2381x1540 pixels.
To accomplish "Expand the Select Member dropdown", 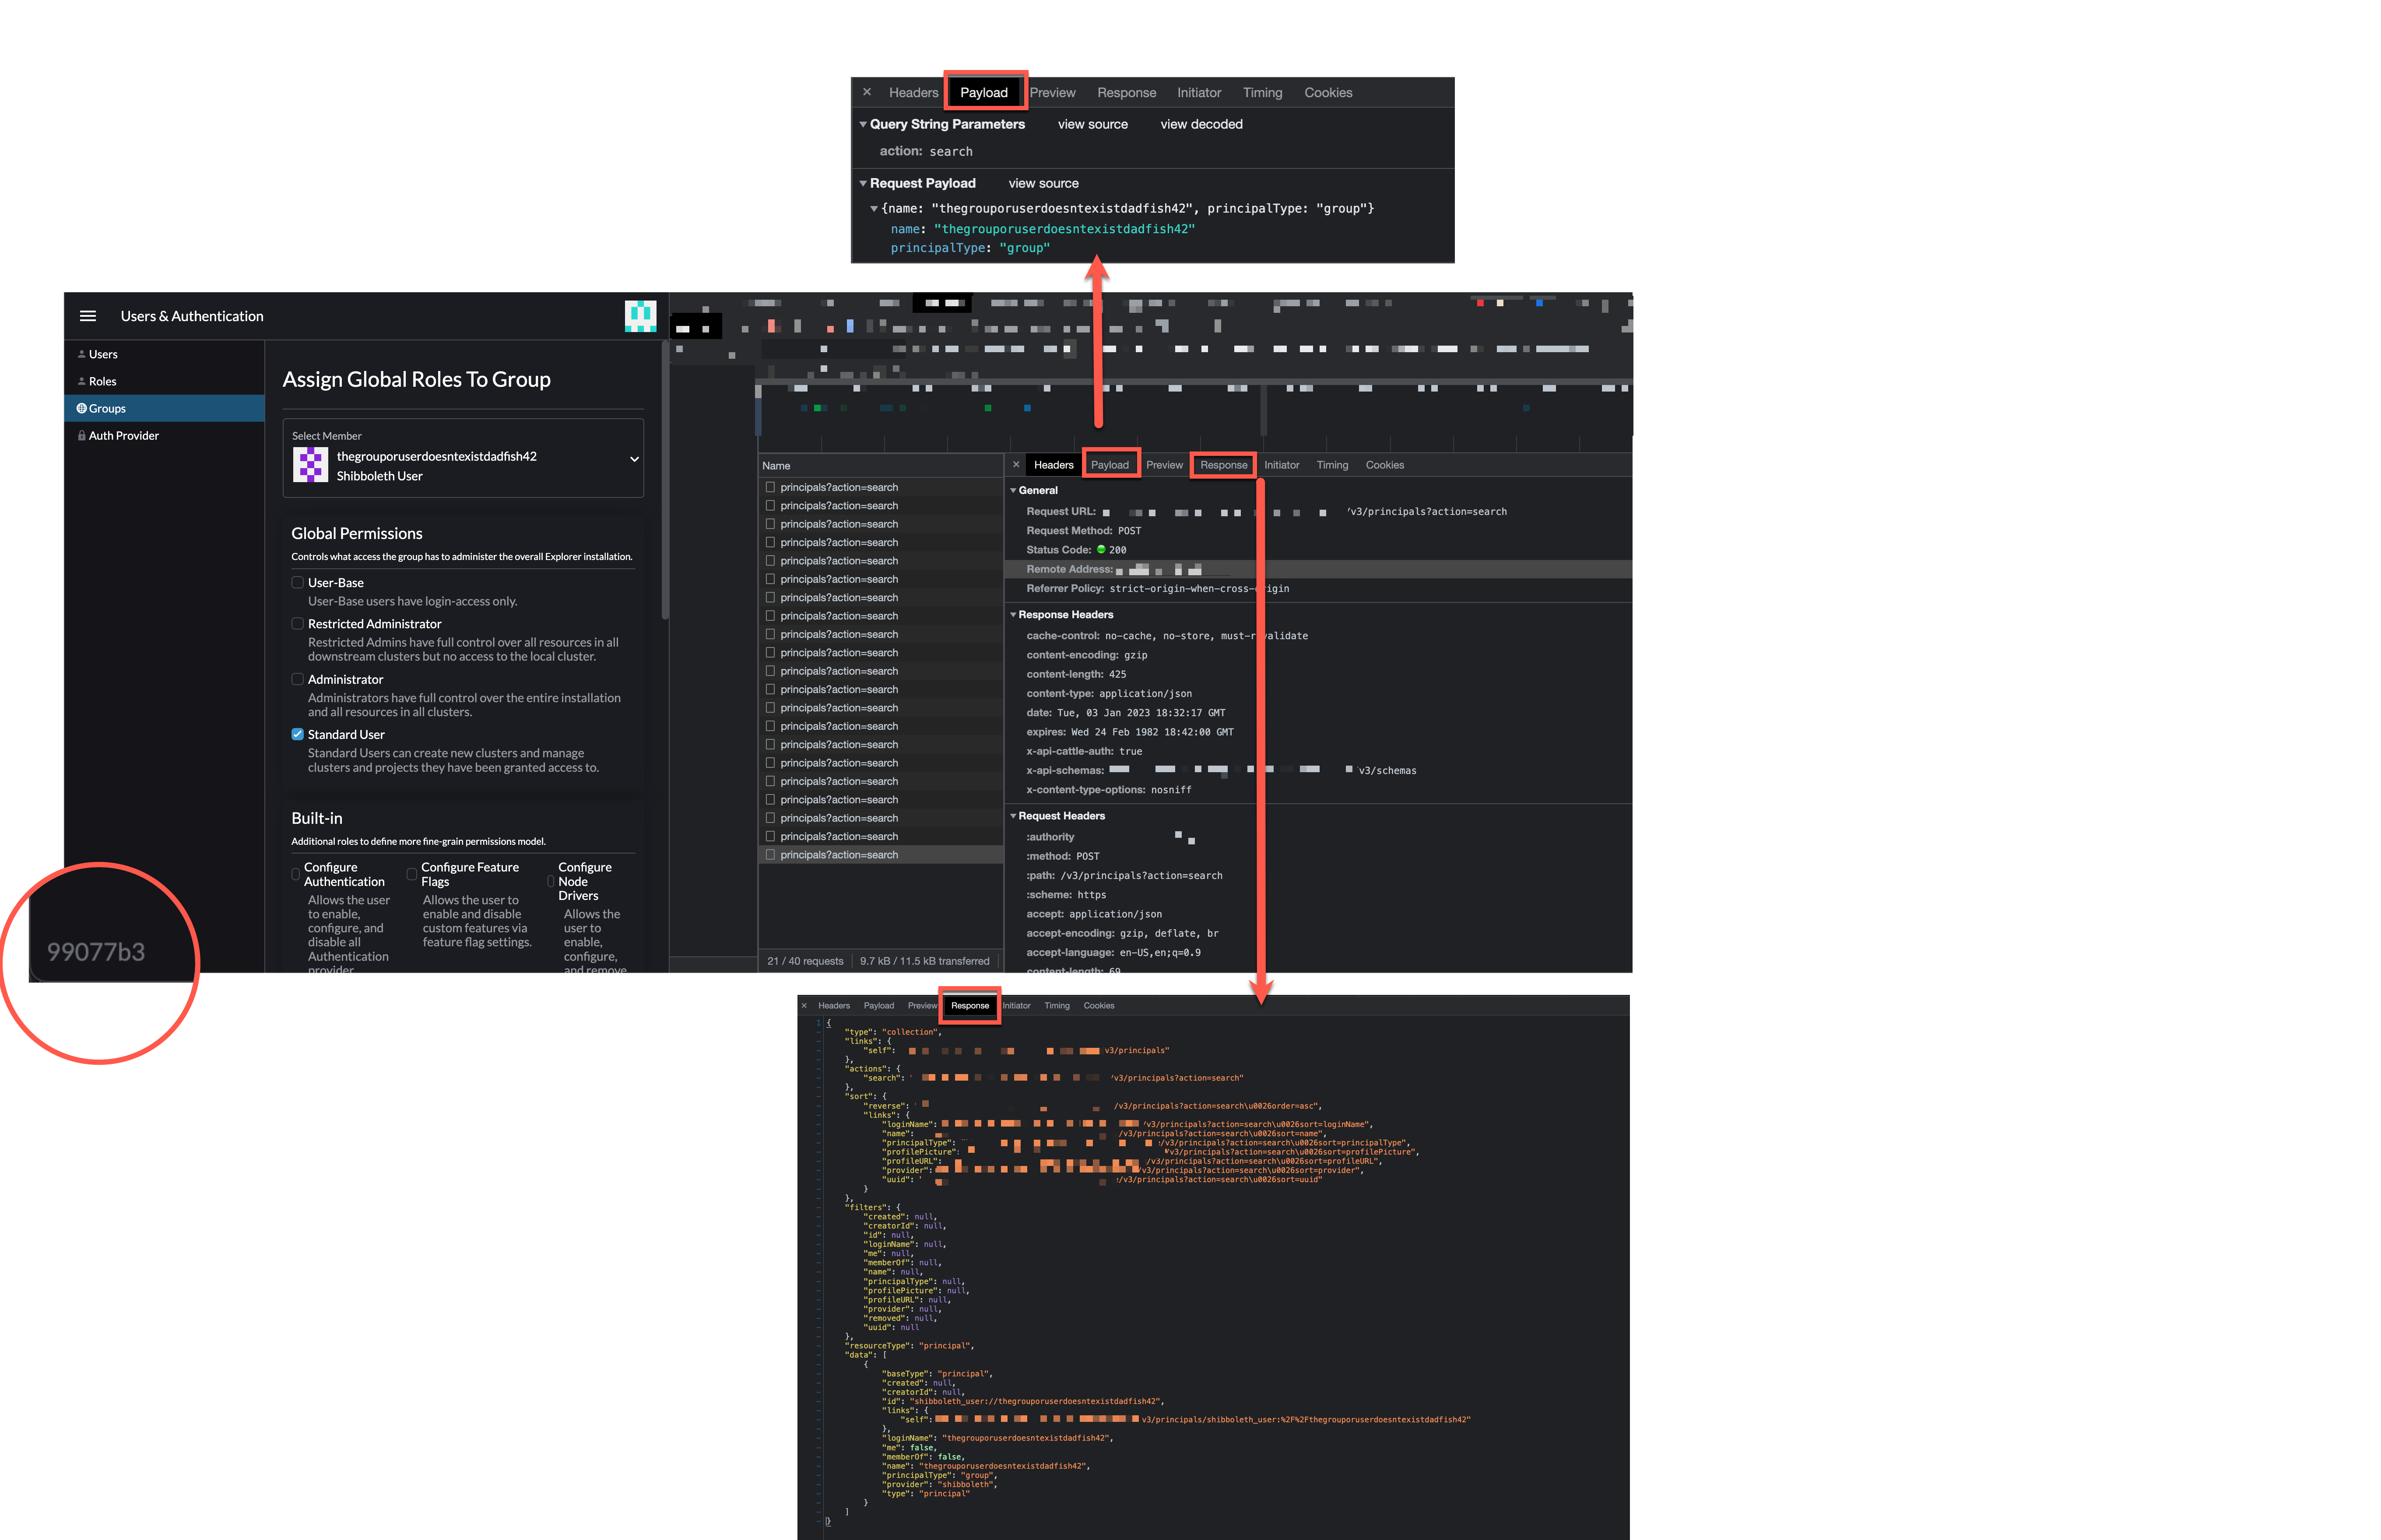I will [x=633, y=459].
